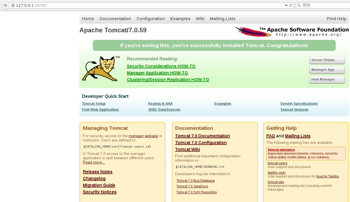The image size is (350, 202).
Task: Open the Tomcat 7.0 SVN Repository link
Action: point(196,192)
